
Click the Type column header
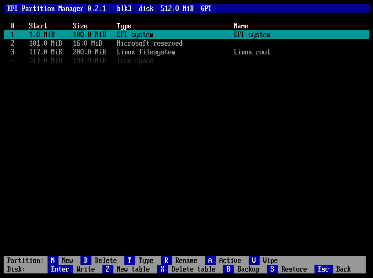click(124, 26)
